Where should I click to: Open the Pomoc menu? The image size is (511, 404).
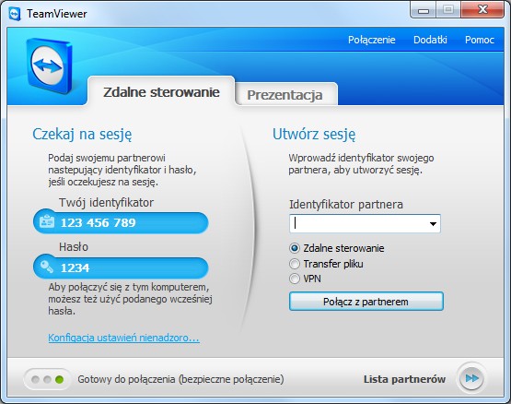[x=480, y=40]
